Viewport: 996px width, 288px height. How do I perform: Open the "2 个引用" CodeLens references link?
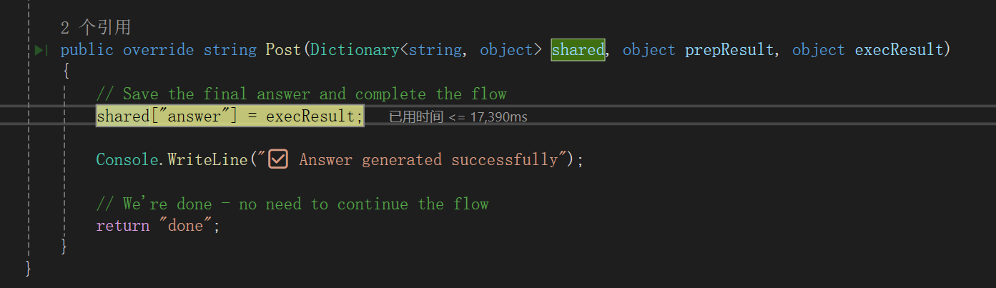(95, 28)
